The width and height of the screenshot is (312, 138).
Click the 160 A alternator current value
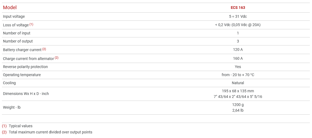tap(238, 58)
